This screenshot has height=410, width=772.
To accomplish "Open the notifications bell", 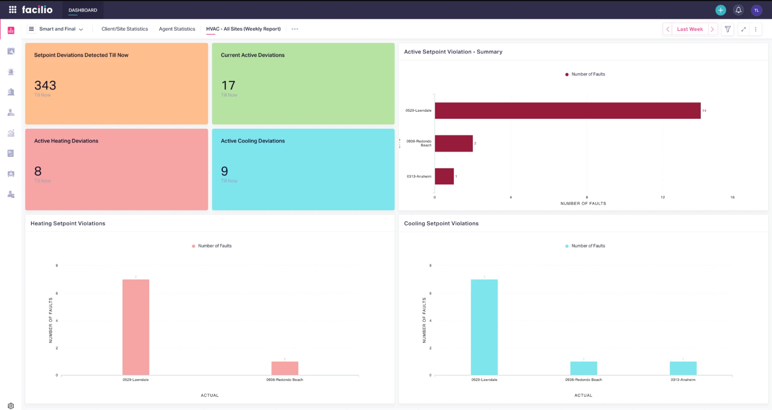I will (738, 10).
